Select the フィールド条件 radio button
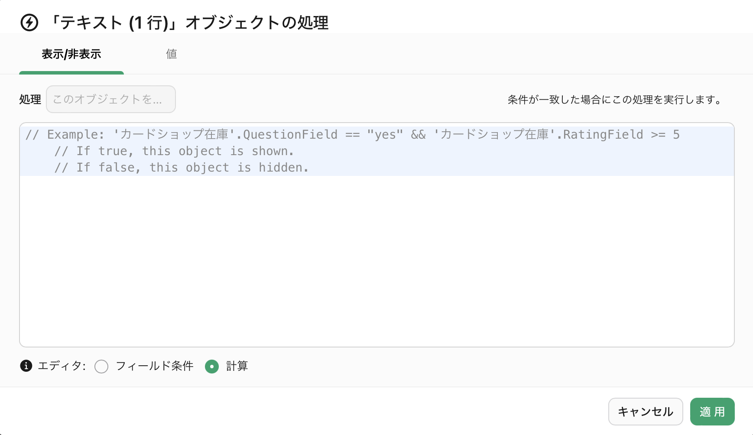 [101, 367]
